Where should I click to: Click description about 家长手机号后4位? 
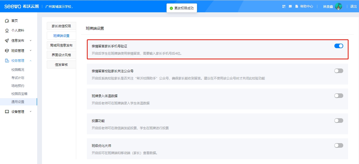pos(137,53)
